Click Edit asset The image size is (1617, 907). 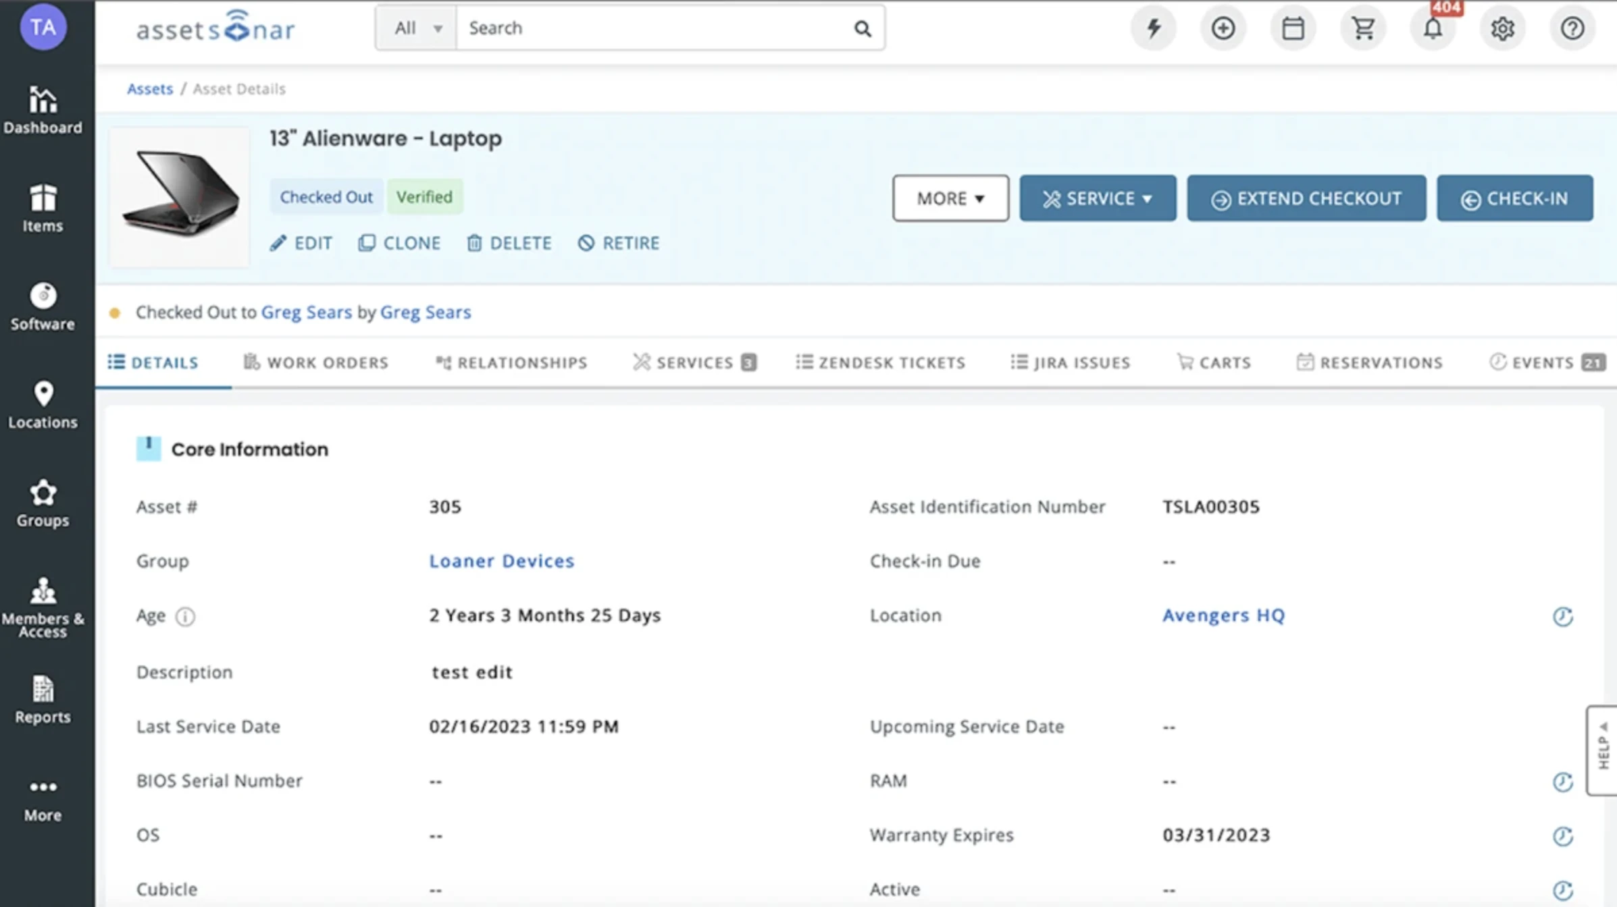pyautogui.click(x=301, y=243)
